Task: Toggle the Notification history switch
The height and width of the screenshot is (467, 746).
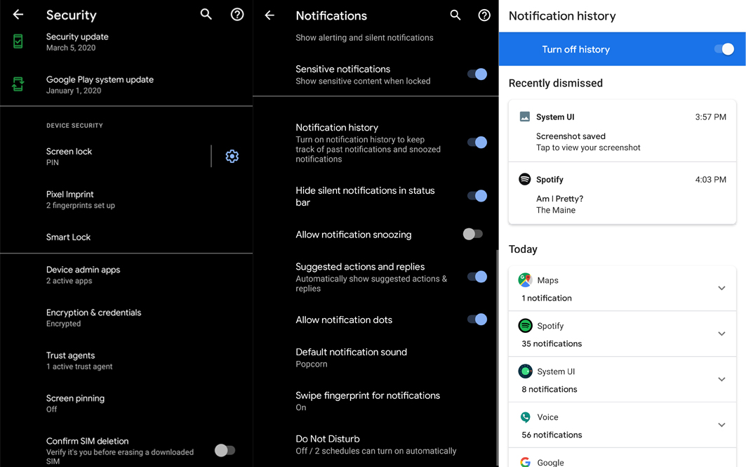Action: 477,143
